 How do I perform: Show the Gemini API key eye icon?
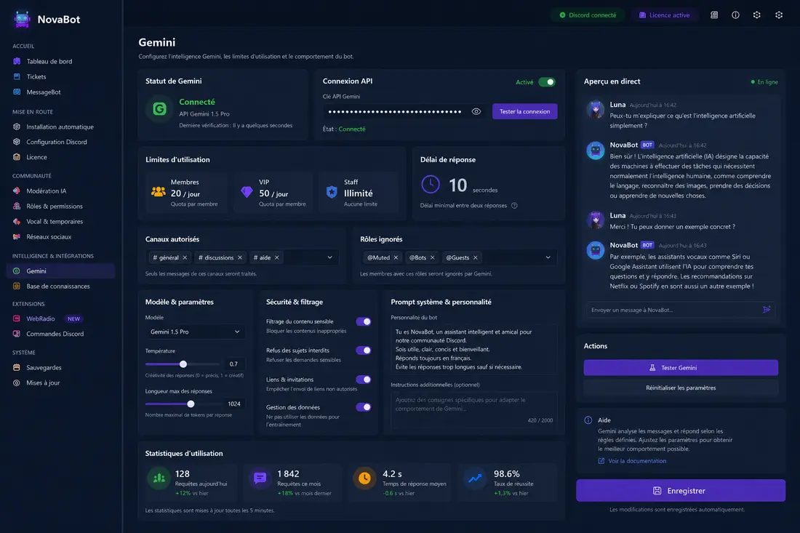(476, 112)
